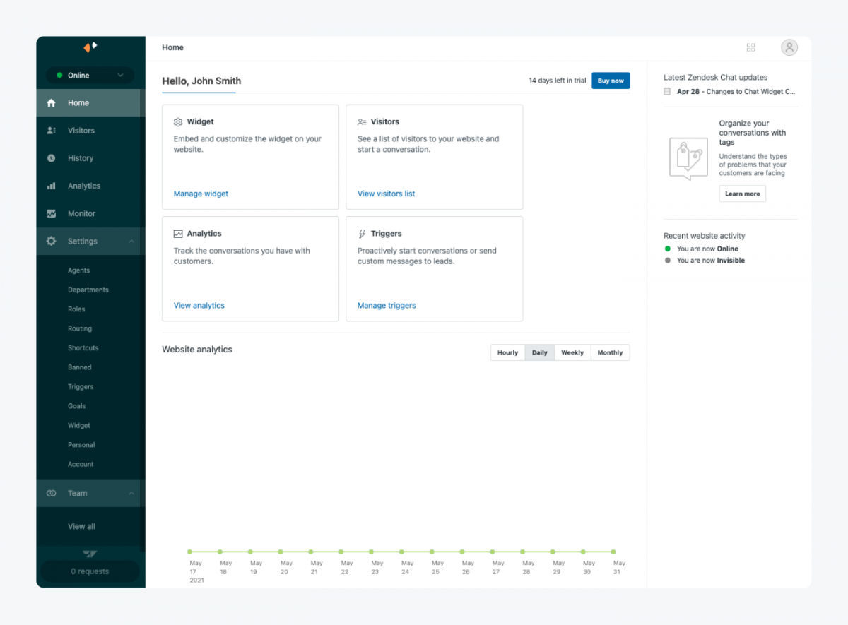Open Departments in the Settings submenu
The width and height of the screenshot is (848, 625).
(88, 290)
